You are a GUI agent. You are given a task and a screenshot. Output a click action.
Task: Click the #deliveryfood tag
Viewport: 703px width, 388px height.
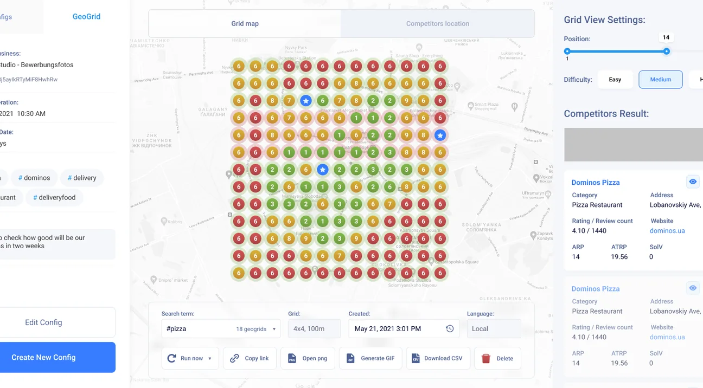point(54,197)
